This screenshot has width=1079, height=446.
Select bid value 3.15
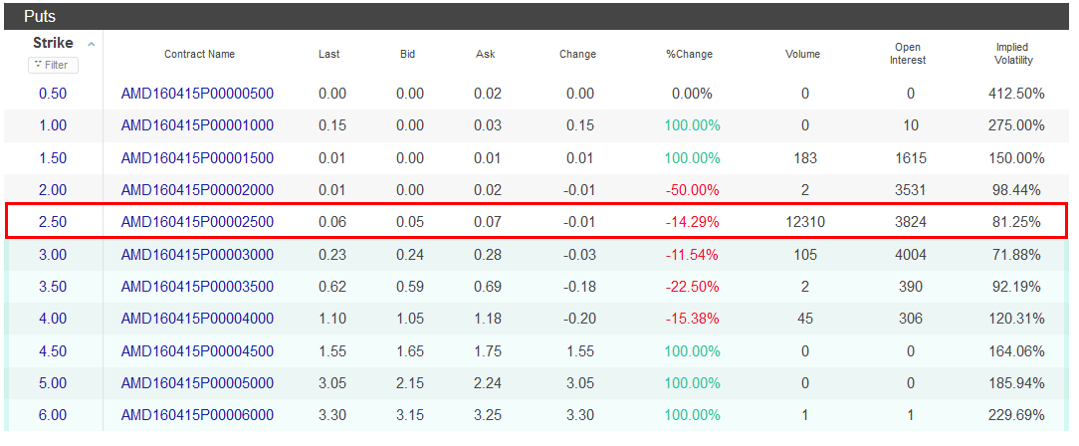(x=409, y=415)
